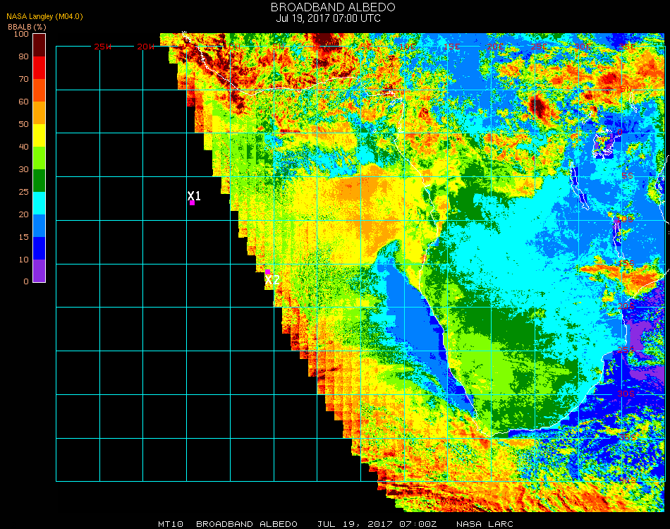670x529 pixels.
Task: Select the dark red 80-100 legend swatch
Action: point(39,45)
